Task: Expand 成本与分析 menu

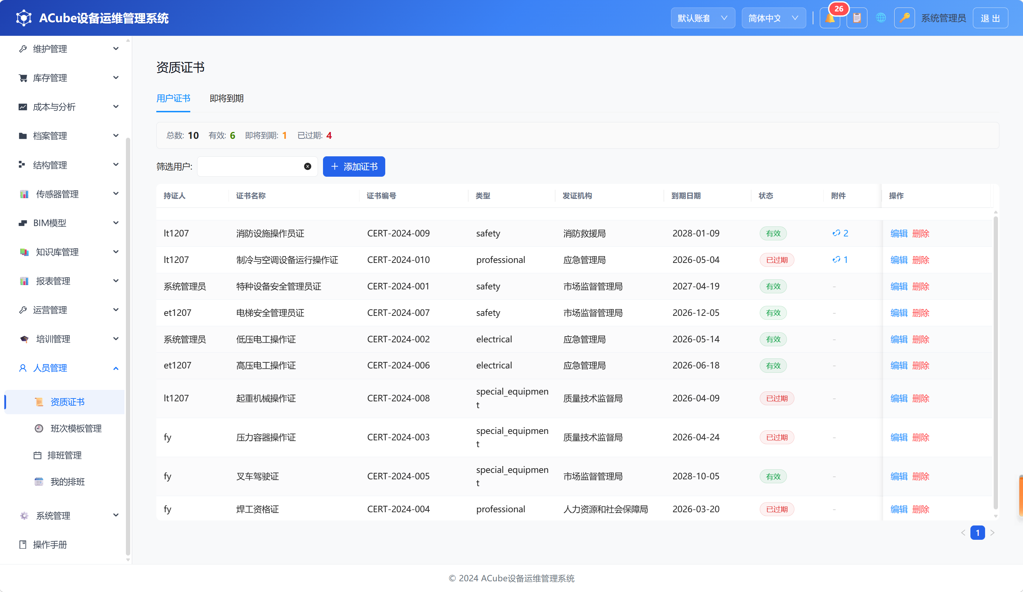Action: click(x=65, y=107)
